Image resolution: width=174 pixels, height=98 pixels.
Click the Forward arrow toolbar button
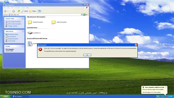[x=14, y=11]
